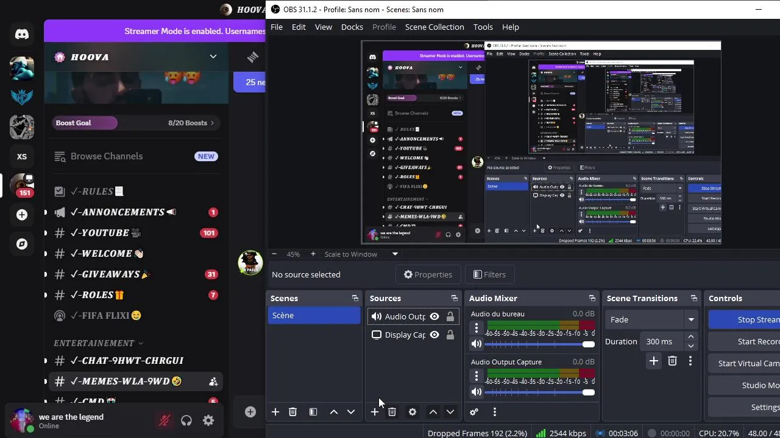
Task: Move scene down with the arrow in Scenes panel
Action: click(x=351, y=412)
